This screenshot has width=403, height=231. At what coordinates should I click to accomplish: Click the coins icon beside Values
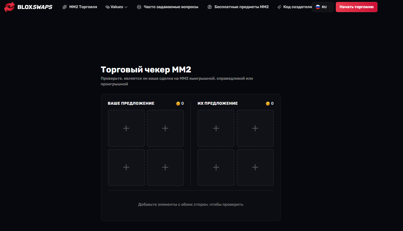pos(108,7)
